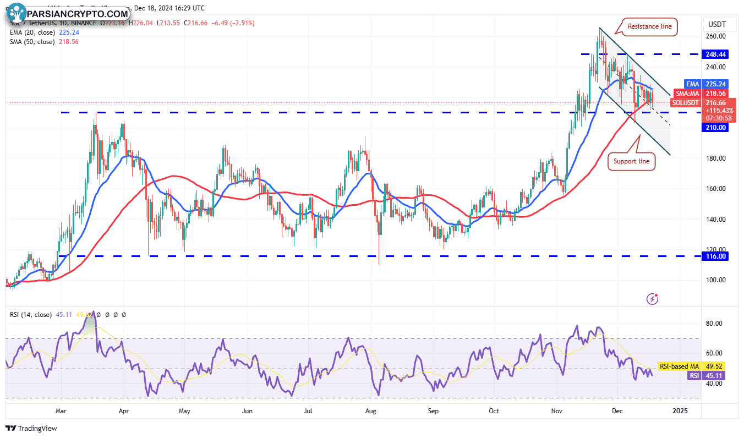Viewport: 744px width, 438px height.
Task: Click the Nov label on time axis
Action: [556, 410]
